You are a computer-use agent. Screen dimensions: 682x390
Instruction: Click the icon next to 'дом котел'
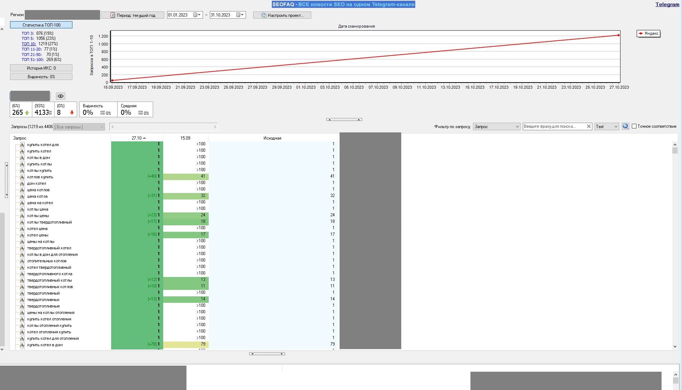tap(22, 183)
